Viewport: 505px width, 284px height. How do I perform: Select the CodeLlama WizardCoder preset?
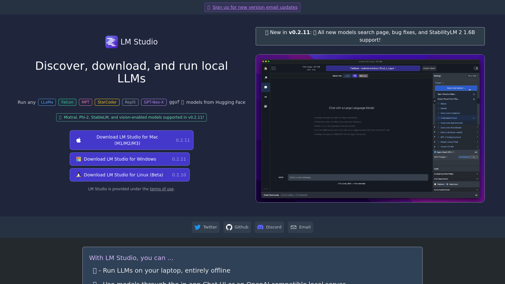click(x=456, y=127)
